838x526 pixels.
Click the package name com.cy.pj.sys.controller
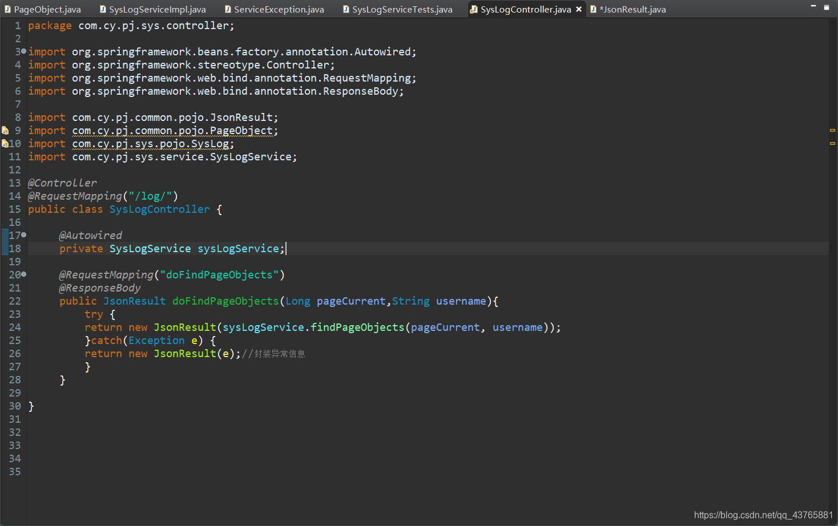click(154, 26)
